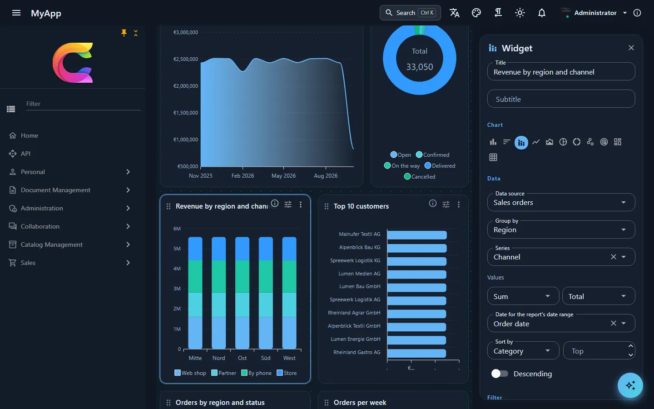Select the horizontal bar chart type

pos(507,142)
